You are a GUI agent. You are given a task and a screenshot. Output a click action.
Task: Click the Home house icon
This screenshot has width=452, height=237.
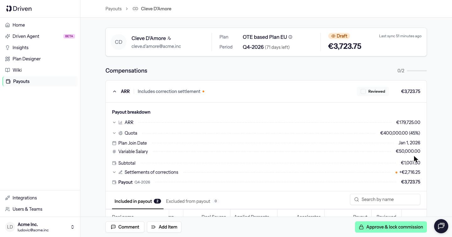8,25
